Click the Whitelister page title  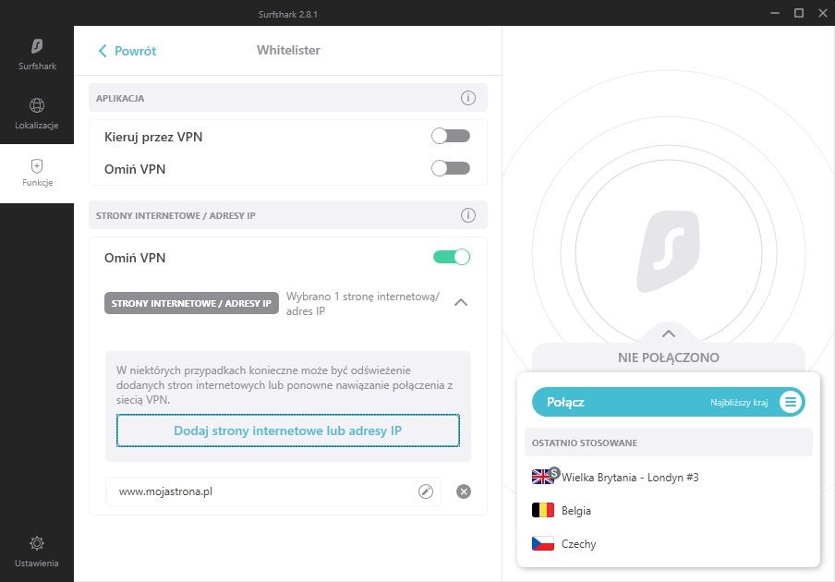288,50
